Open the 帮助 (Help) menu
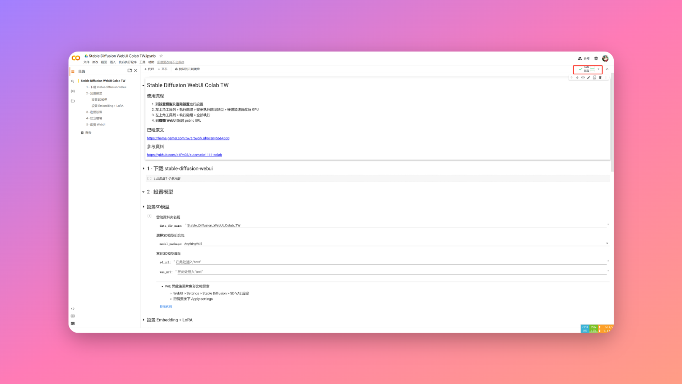The image size is (682, 384). [x=151, y=62]
